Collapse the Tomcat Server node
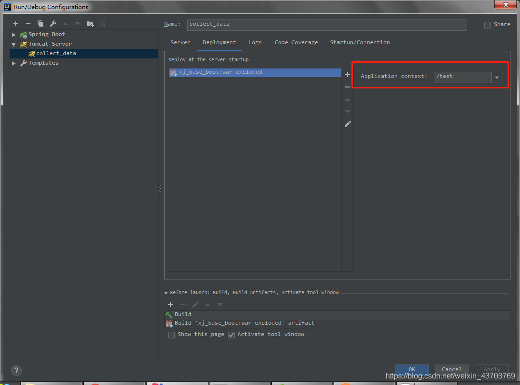The image size is (520, 385). point(13,44)
